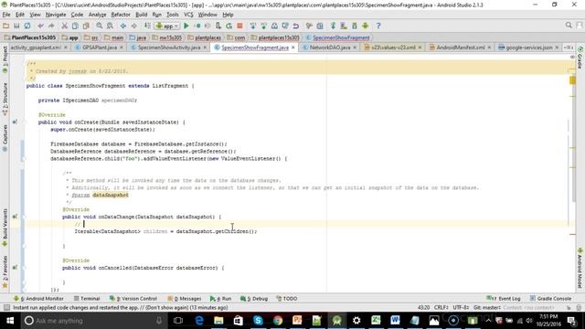Click the Replace icon in toolbar
585x329 pixels.
[x=110, y=26]
